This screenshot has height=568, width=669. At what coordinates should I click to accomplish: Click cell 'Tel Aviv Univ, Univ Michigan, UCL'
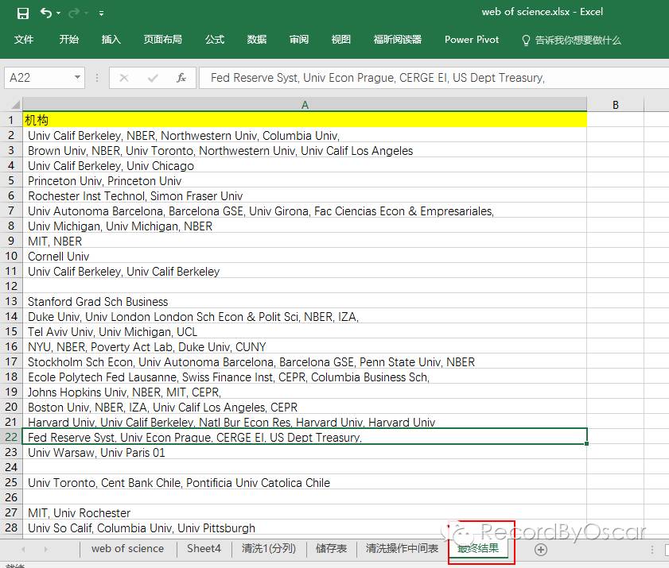pyautogui.click(x=305, y=332)
